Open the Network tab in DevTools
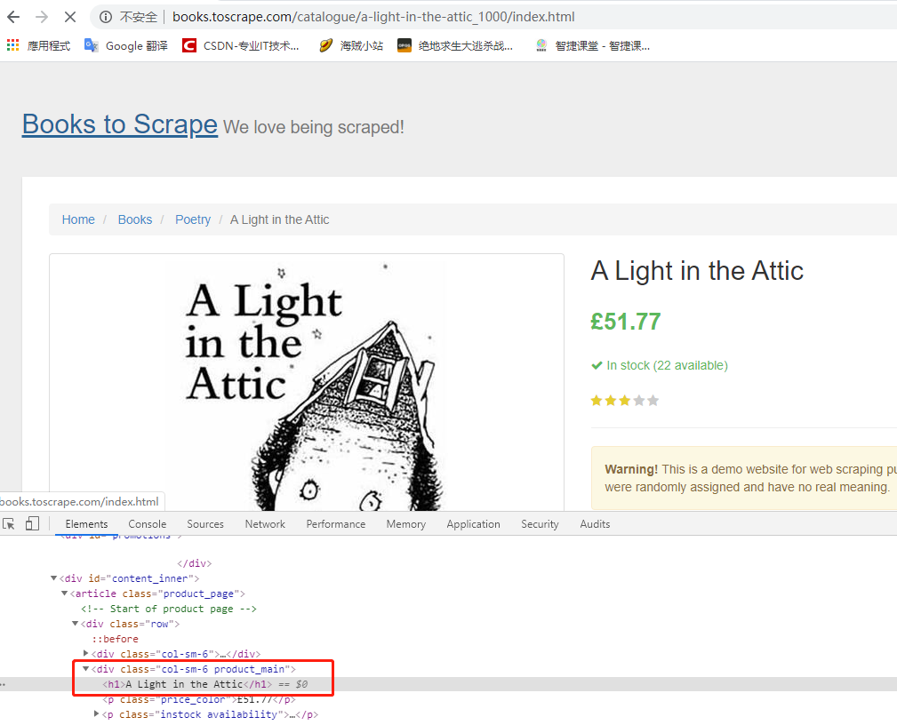 (264, 523)
